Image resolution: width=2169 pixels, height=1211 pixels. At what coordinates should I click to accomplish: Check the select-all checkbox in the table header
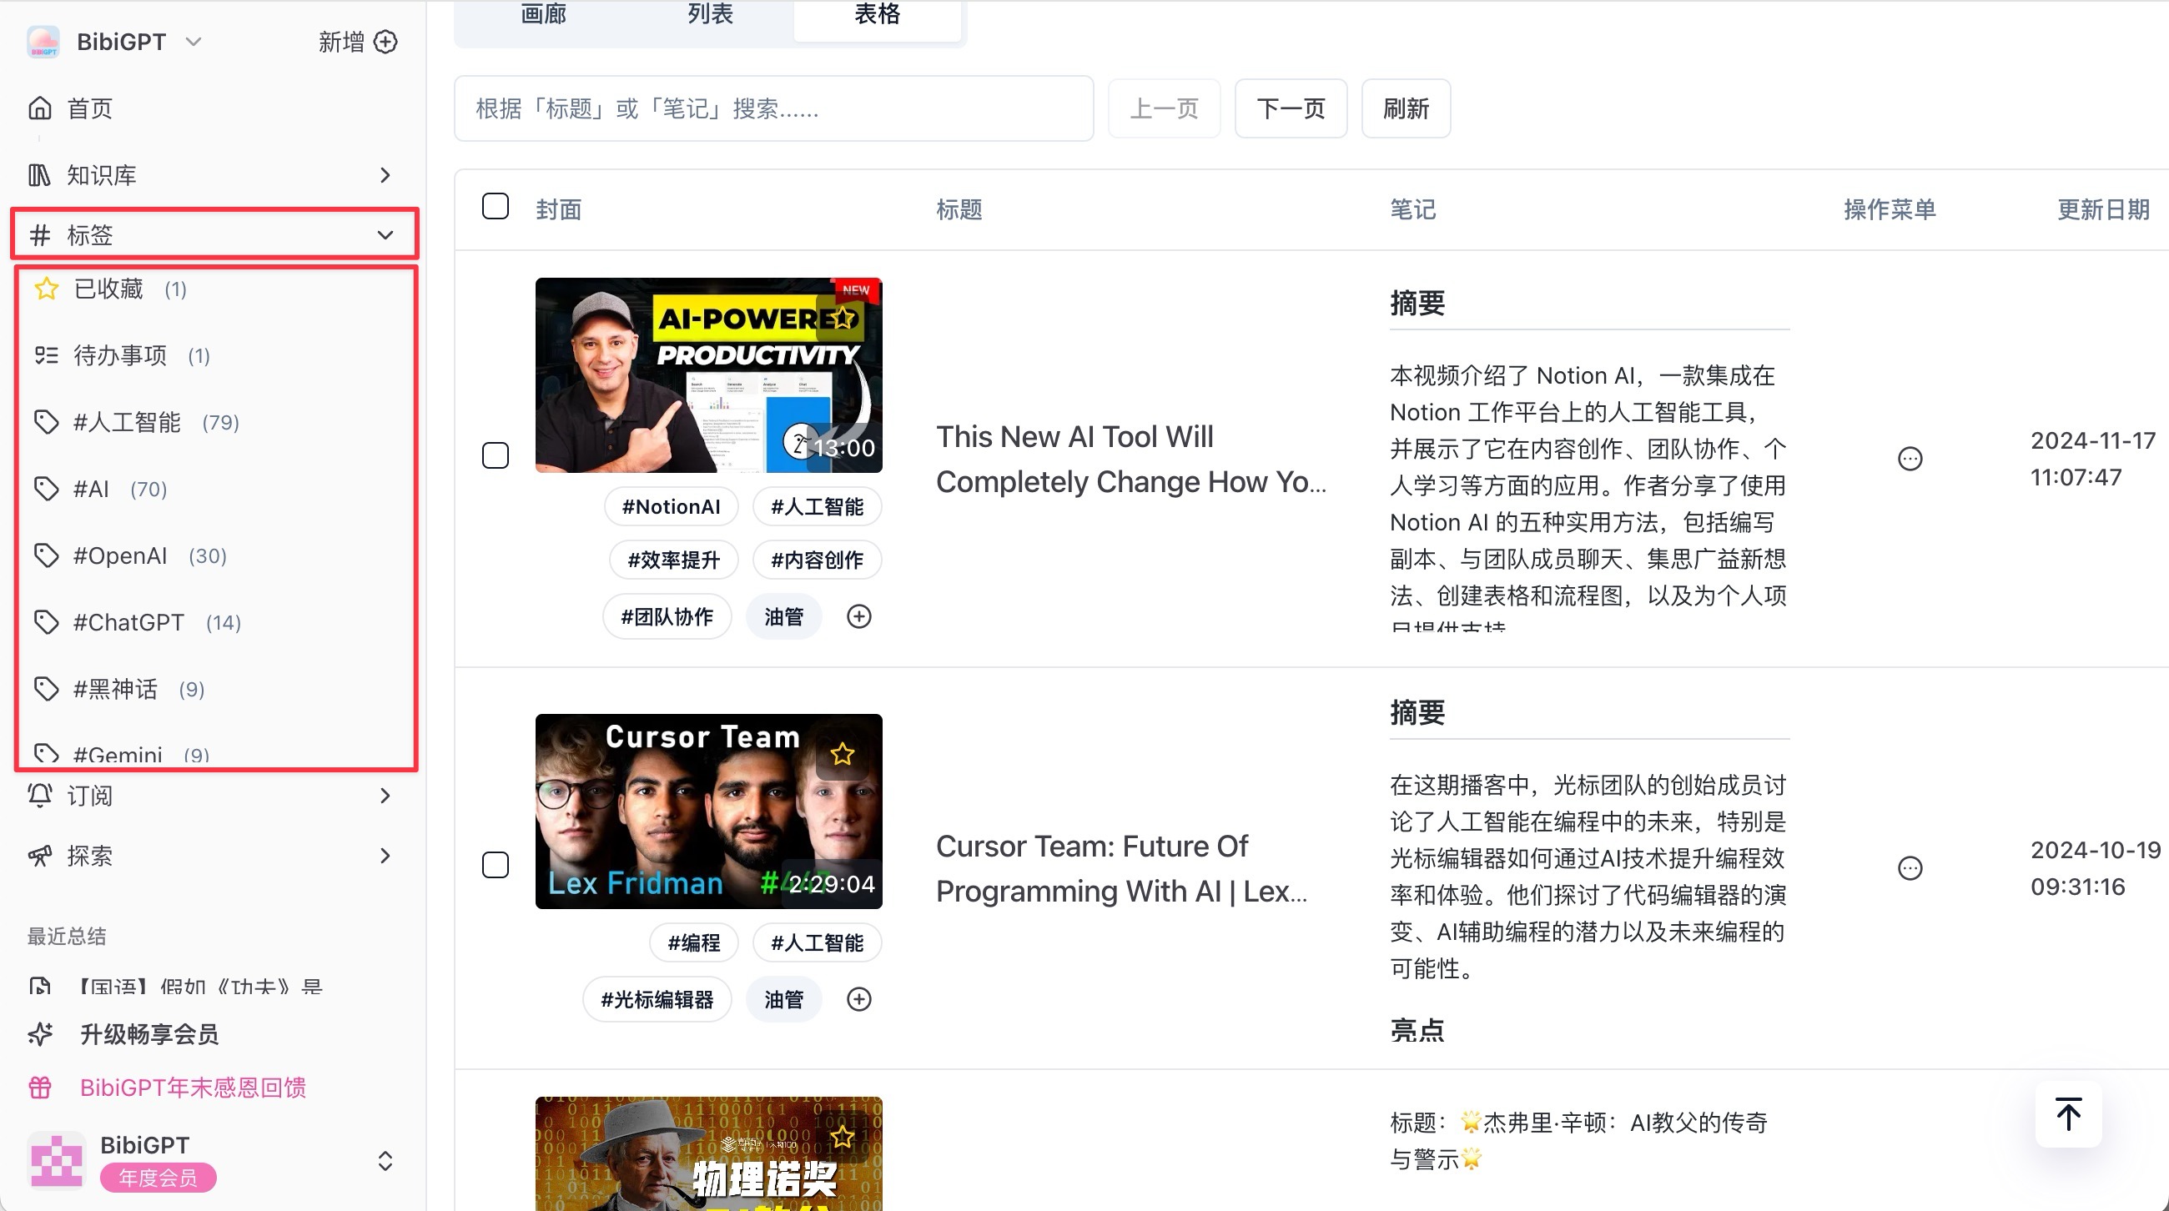click(x=495, y=207)
